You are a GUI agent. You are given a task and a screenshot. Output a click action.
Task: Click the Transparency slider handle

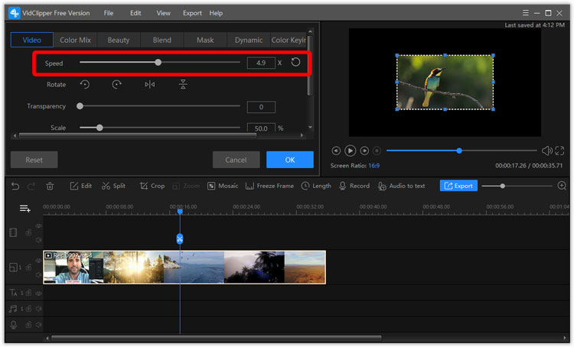point(80,106)
